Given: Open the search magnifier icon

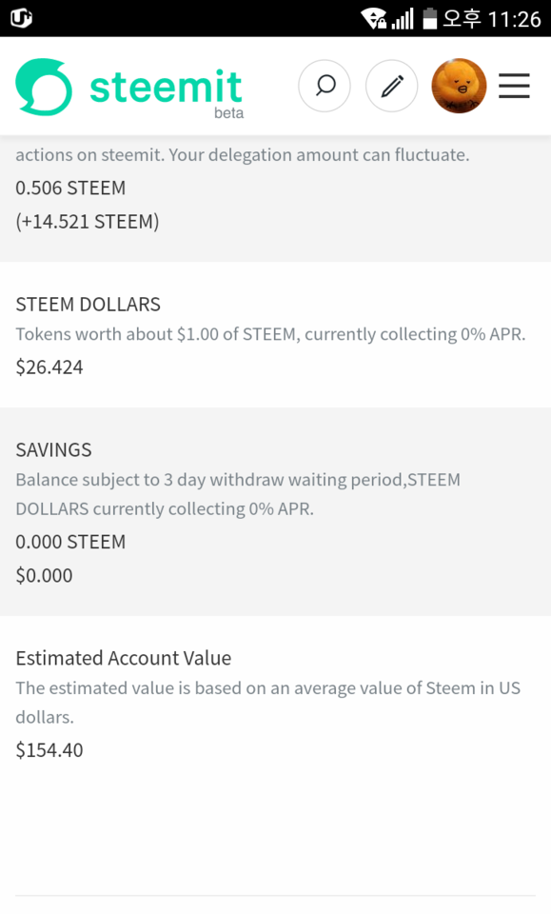Looking at the screenshot, I should (325, 86).
